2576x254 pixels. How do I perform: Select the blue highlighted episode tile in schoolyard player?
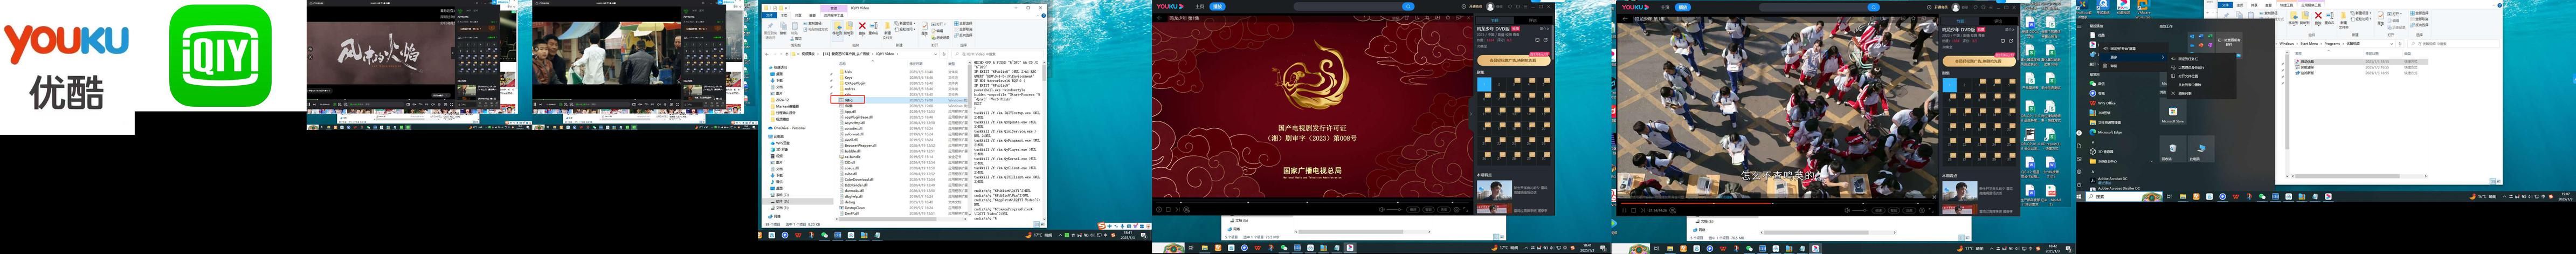[x=1949, y=85]
